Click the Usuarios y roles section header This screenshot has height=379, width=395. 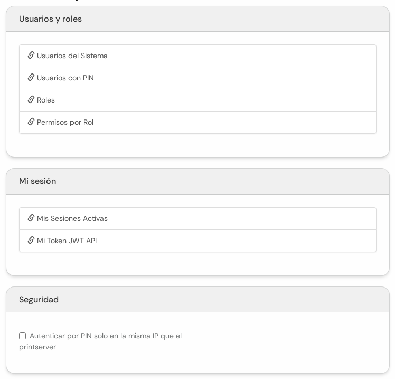[x=197, y=19]
